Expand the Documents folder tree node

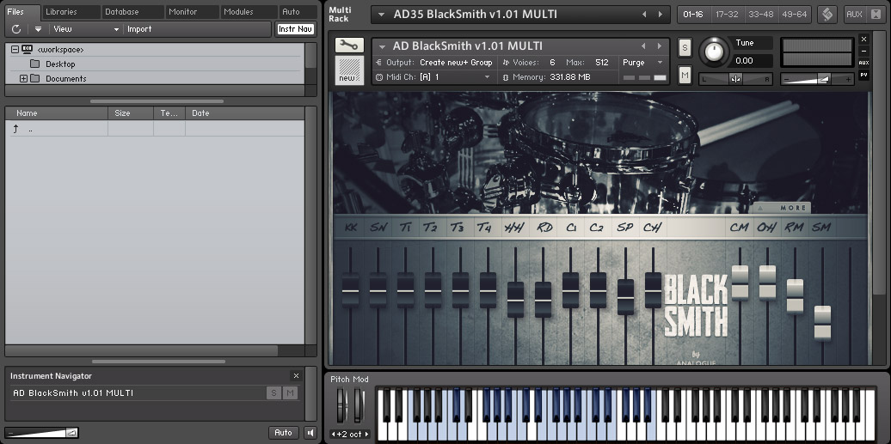(23, 79)
